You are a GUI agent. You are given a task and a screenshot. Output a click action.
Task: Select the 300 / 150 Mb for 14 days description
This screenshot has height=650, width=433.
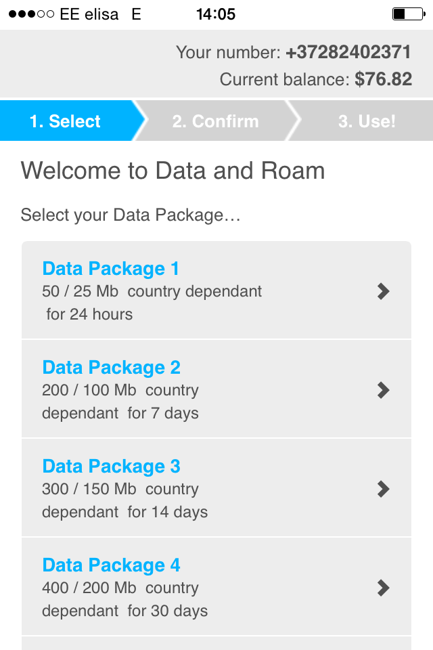124,500
